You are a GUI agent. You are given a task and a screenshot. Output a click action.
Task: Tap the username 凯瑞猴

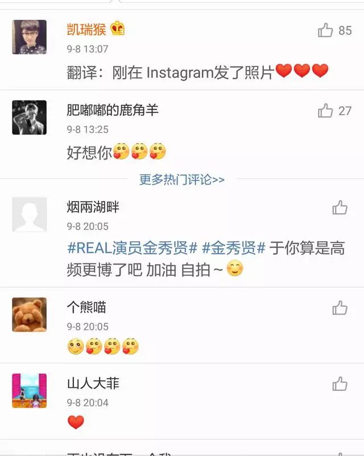coord(86,30)
